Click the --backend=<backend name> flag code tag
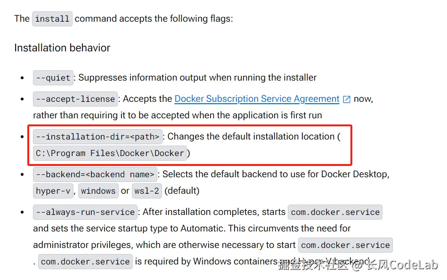Image resolution: width=447 pixels, height=280 pixels. tap(95, 174)
